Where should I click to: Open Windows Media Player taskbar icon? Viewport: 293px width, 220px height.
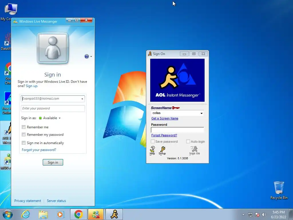tap(61, 214)
